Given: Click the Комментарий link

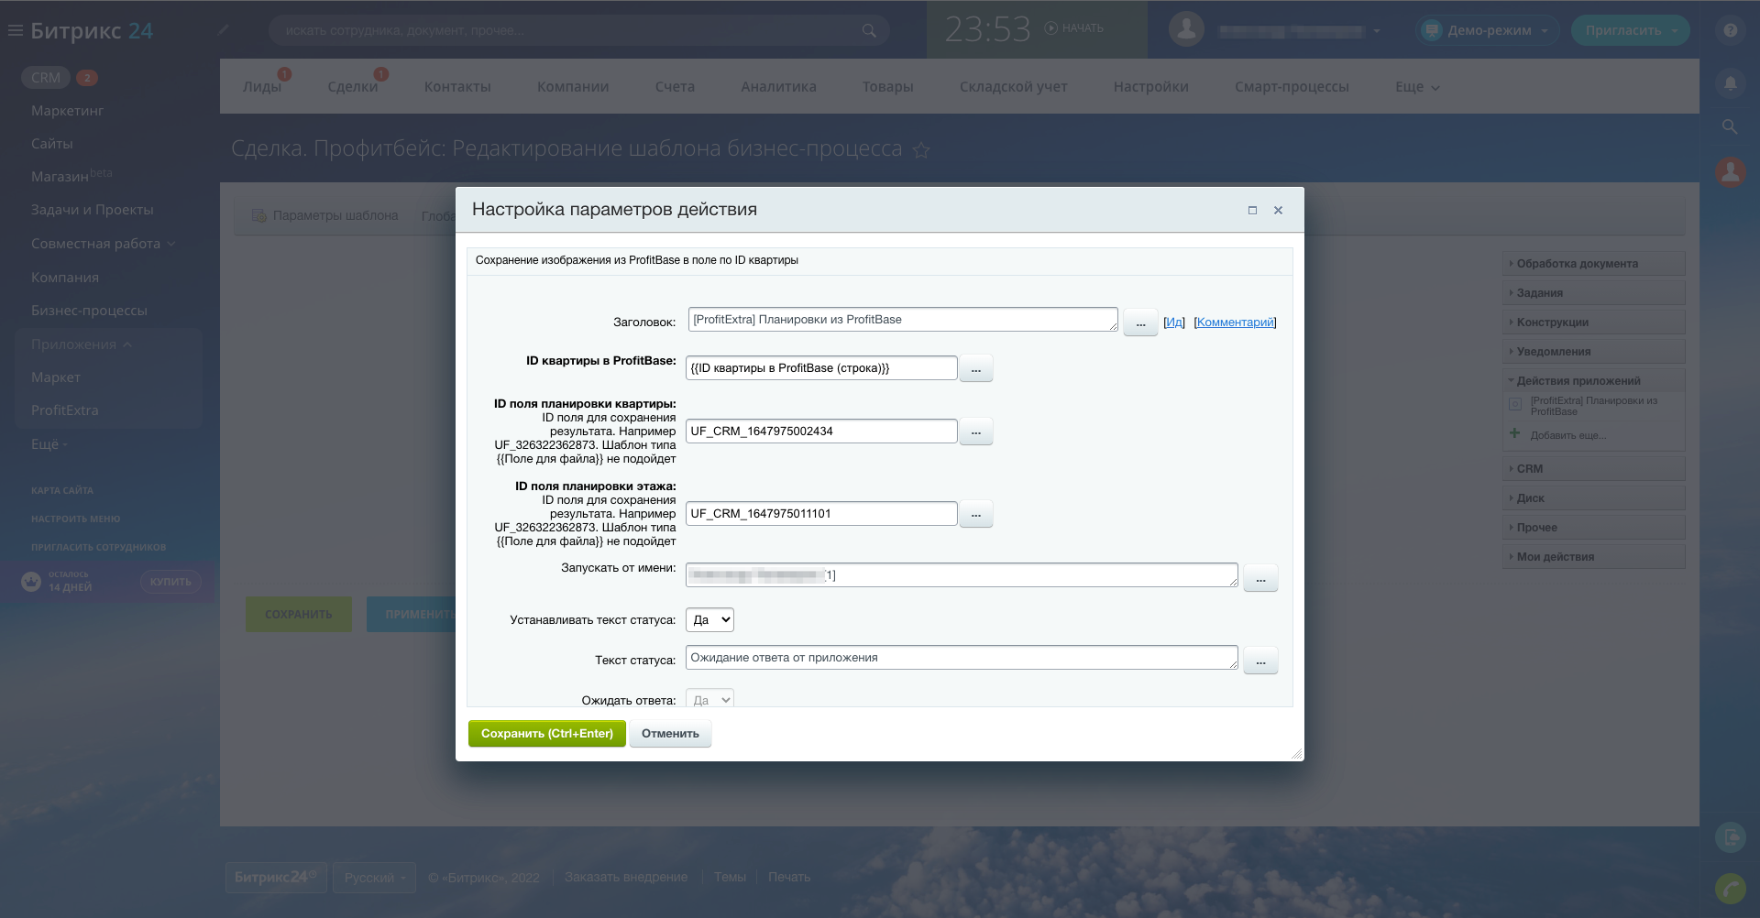Looking at the screenshot, I should (x=1236, y=322).
